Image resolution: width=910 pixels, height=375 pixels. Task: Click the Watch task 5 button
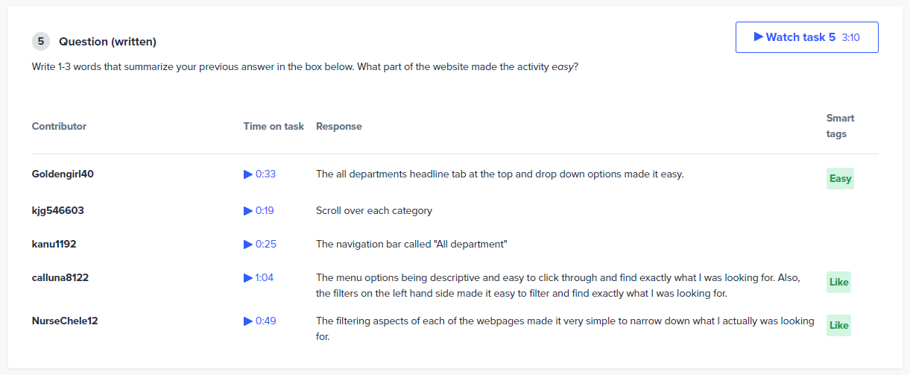tap(806, 37)
